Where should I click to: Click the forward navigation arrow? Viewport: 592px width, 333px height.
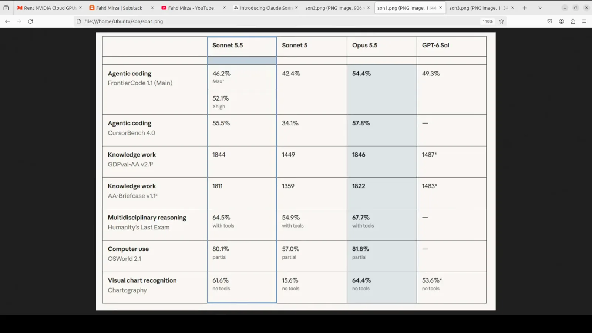pos(19,21)
